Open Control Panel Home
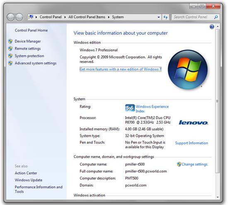This screenshot has height=205, width=228. click(x=31, y=30)
